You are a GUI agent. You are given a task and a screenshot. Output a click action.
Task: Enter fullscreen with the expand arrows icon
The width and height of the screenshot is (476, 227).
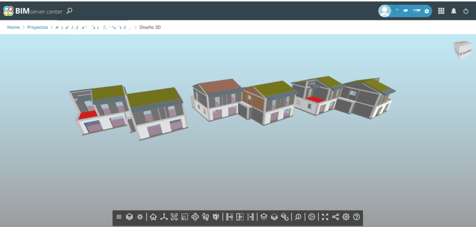point(325,217)
